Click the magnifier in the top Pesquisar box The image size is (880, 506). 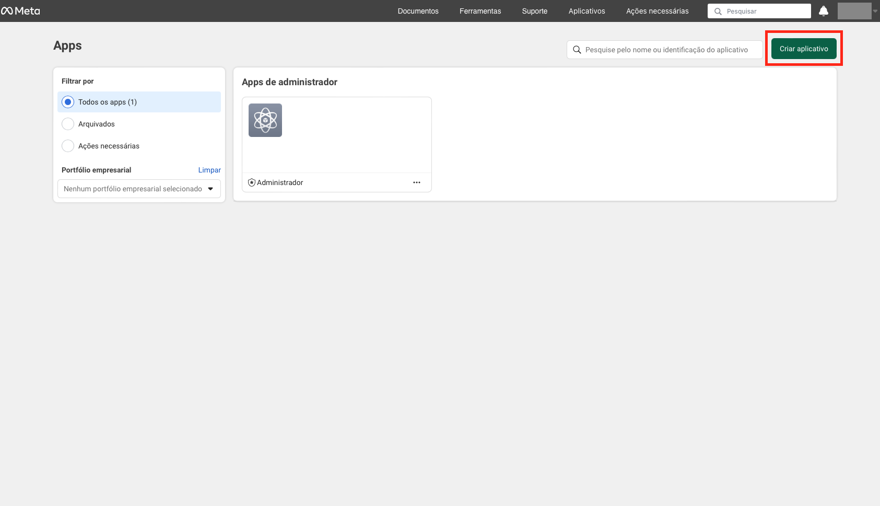point(718,11)
